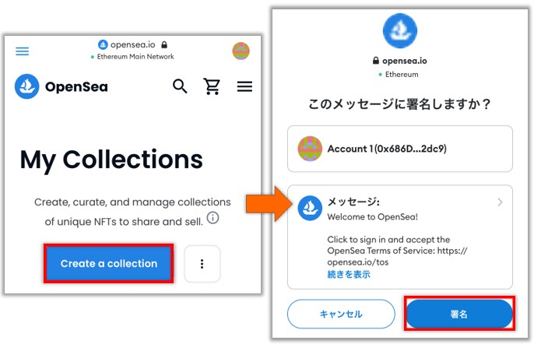534x351 pixels.
Task: Click the Account 1 identicon avatar in dialog
Action: 310,149
